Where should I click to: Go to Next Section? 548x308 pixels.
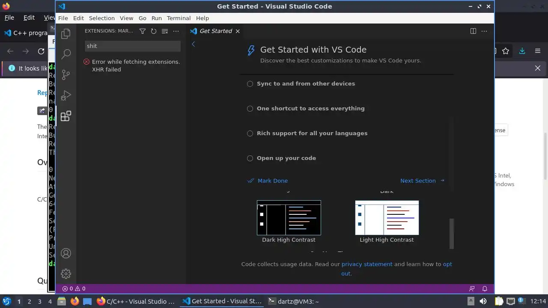click(x=423, y=181)
